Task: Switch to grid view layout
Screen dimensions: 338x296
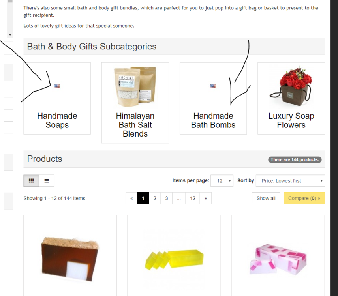Action: 31,180
